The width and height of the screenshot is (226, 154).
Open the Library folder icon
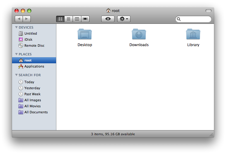pyautogui.click(x=193, y=34)
